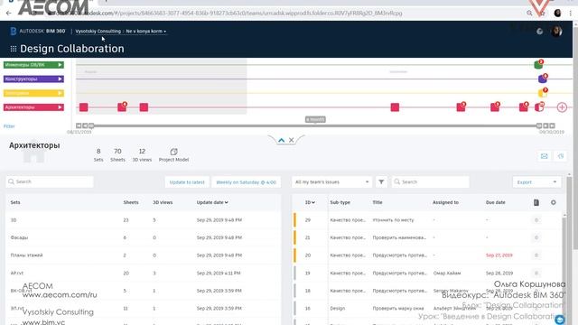Click the Assigned to column header
This screenshot has width=578, height=325.
(x=445, y=202)
